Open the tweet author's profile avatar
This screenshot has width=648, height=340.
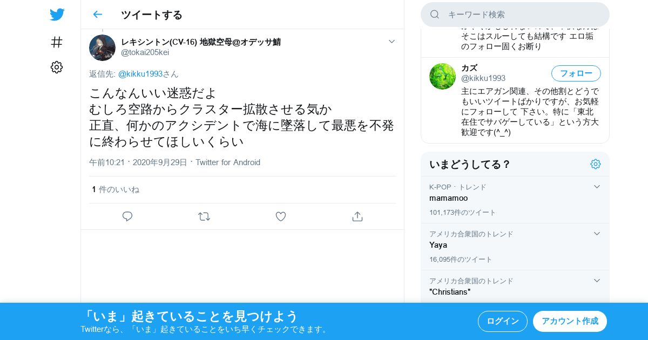pyautogui.click(x=102, y=47)
